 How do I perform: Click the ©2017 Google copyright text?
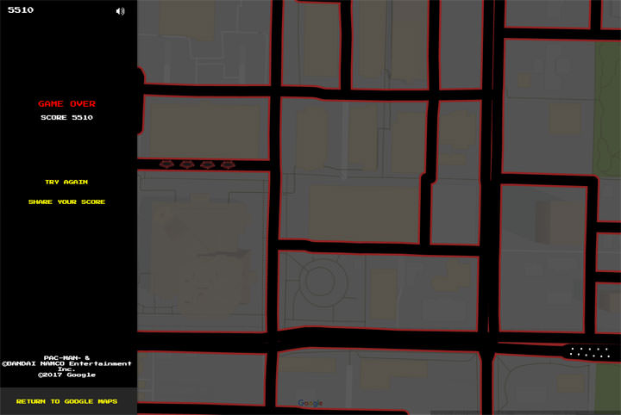pyautogui.click(x=66, y=375)
